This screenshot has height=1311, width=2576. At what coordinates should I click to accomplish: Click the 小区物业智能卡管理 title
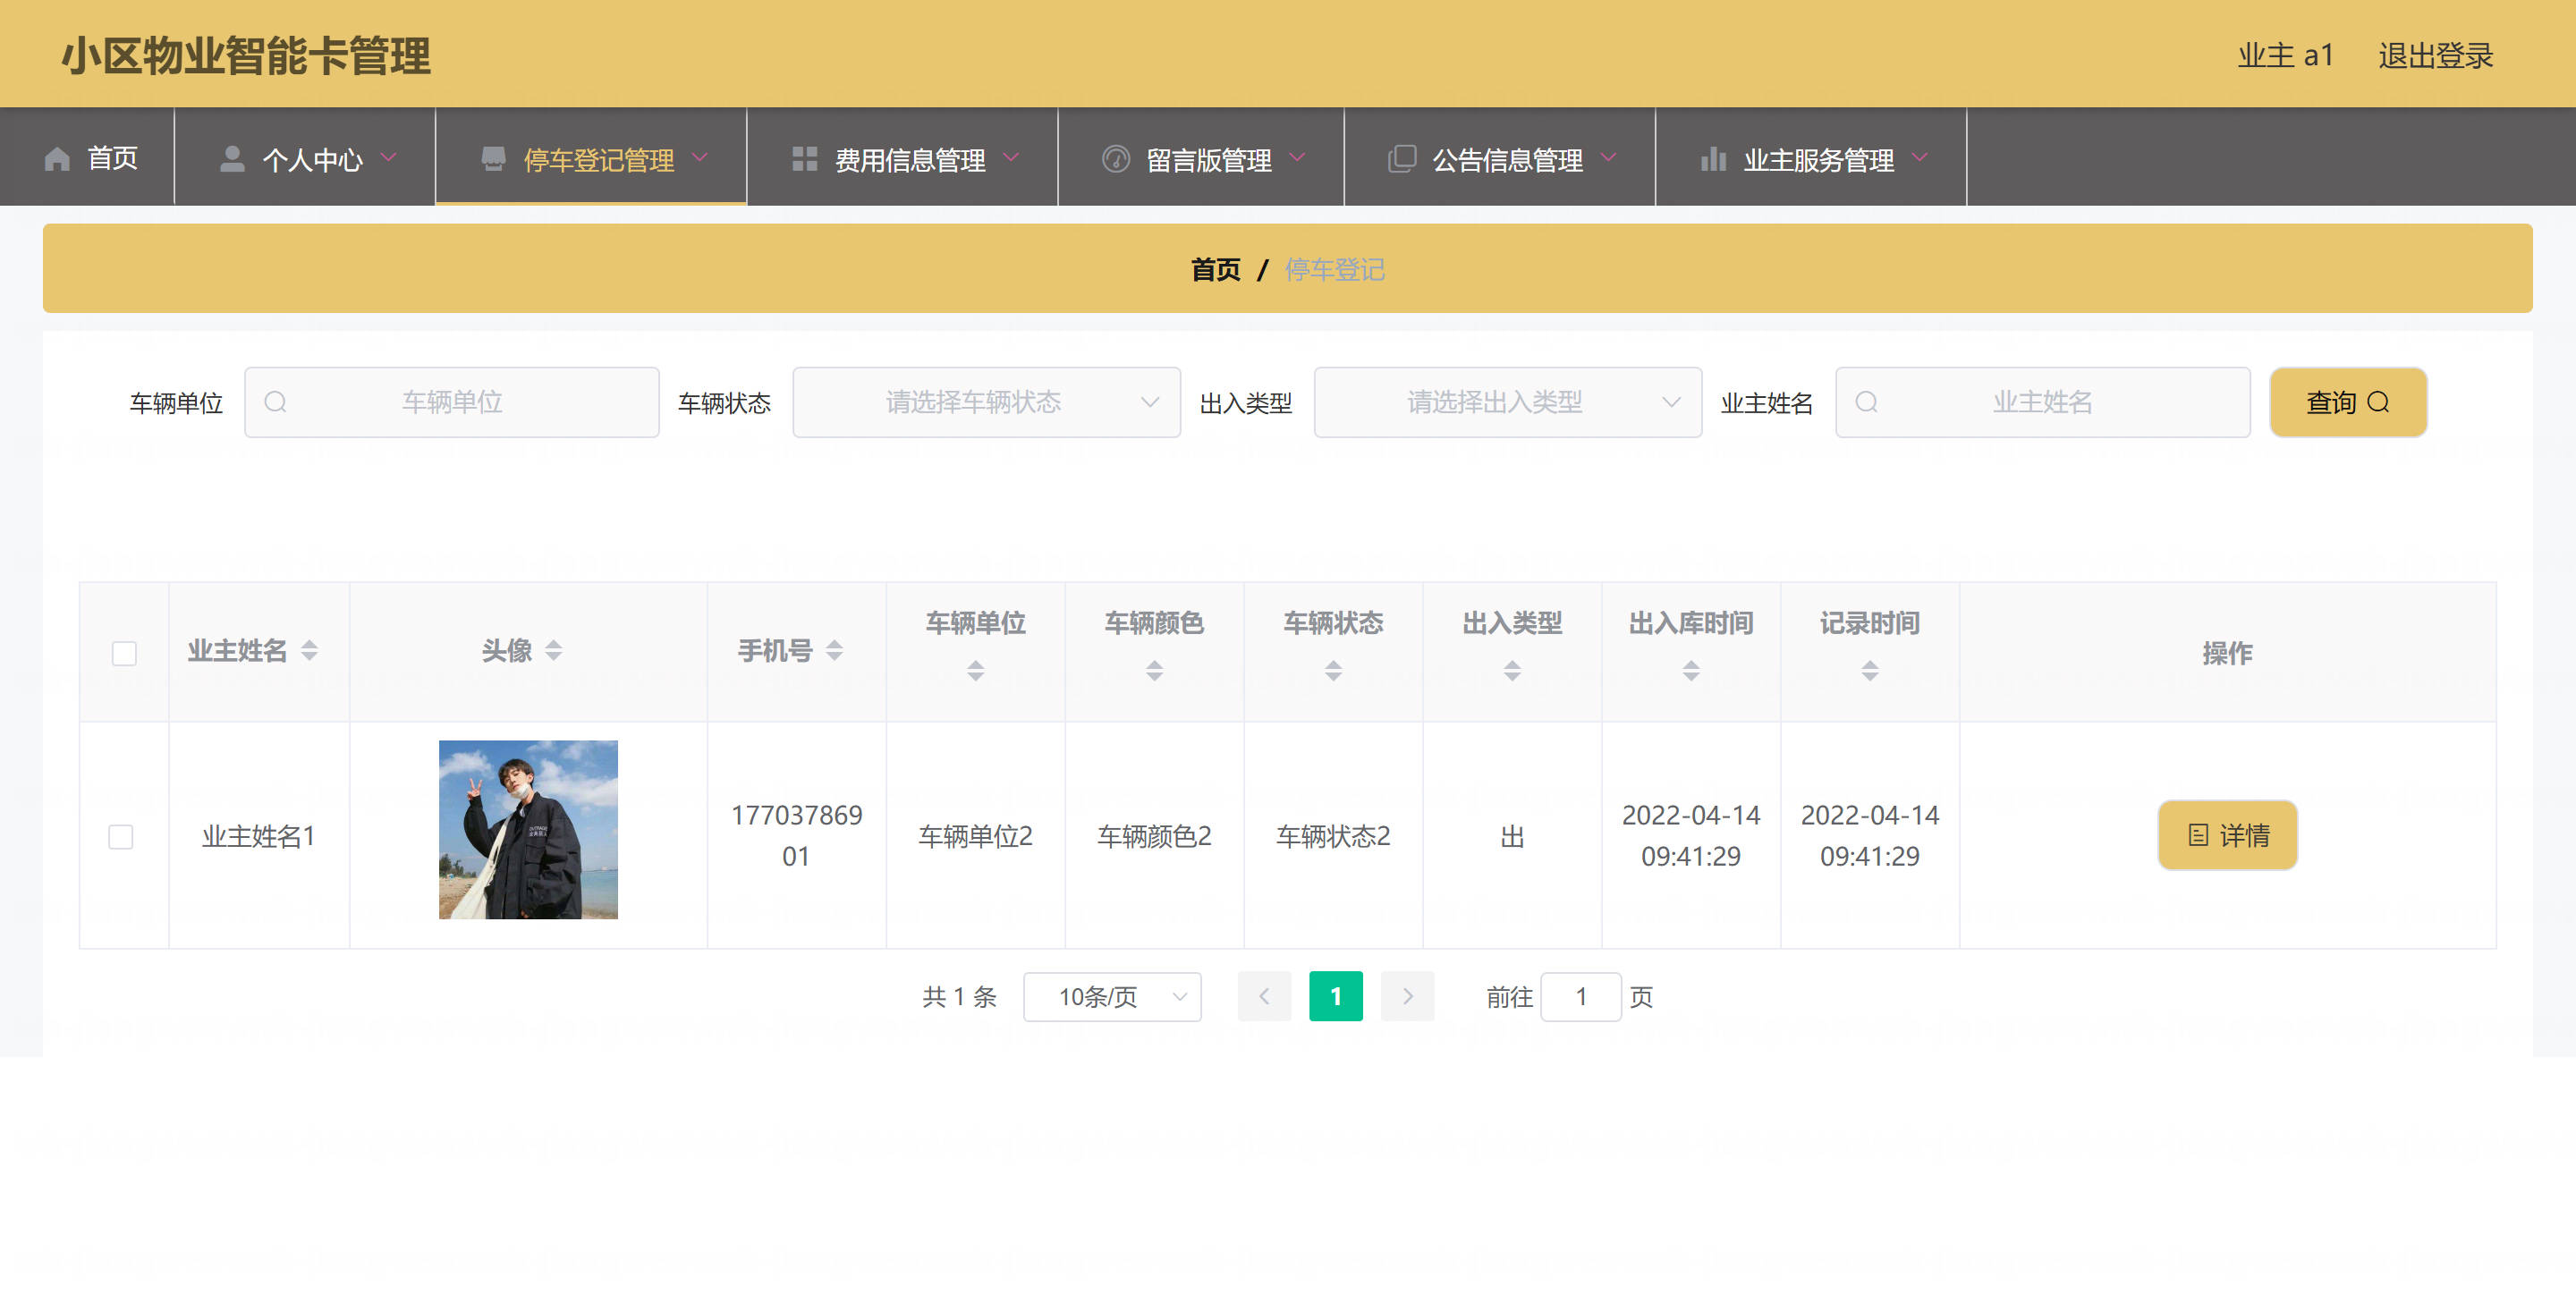click(246, 56)
